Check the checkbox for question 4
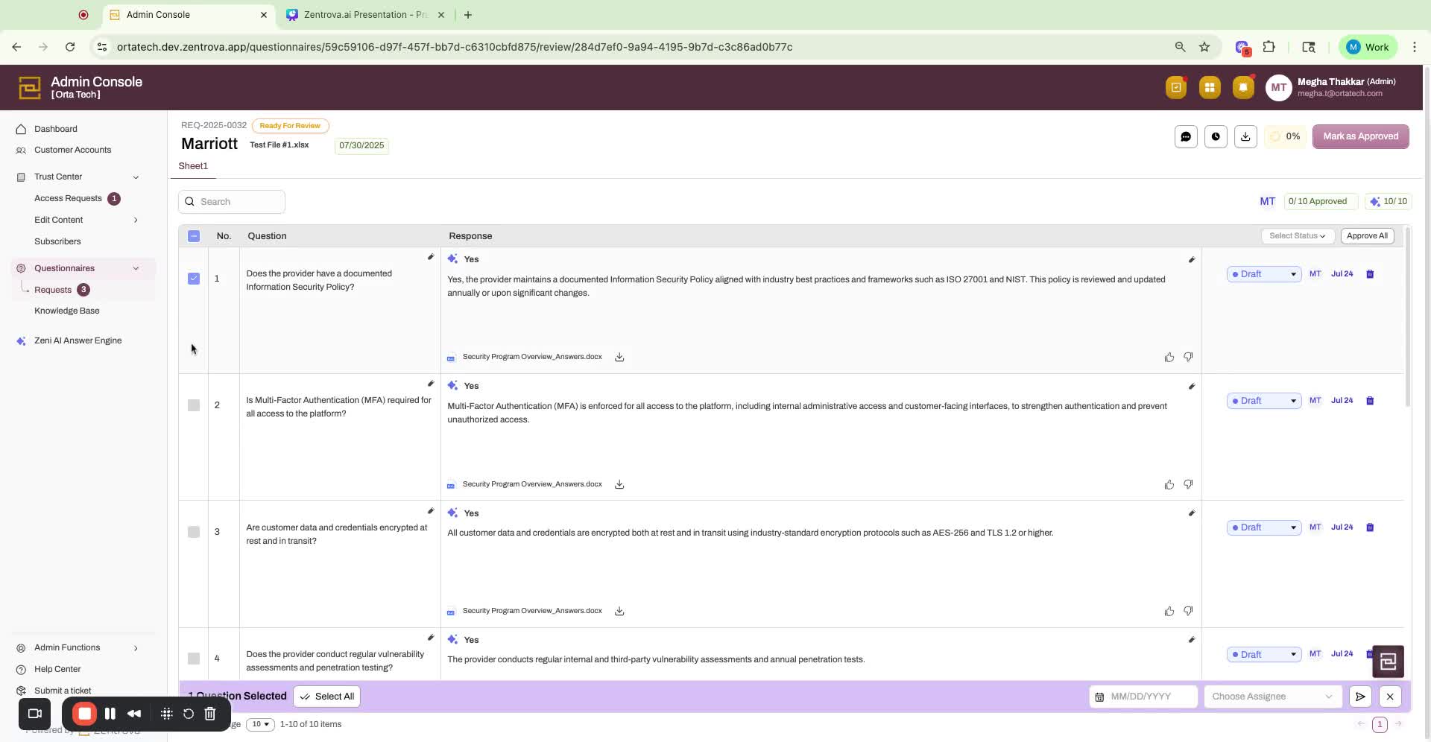1431x742 pixels. [194, 659]
